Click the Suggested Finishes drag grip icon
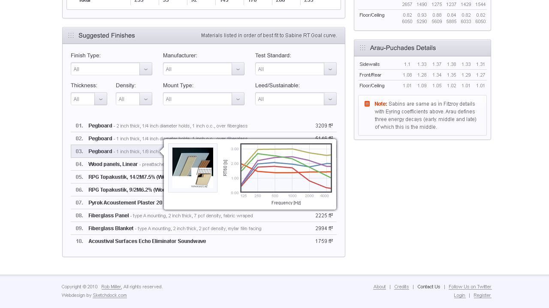This screenshot has height=308, width=549. tap(71, 36)
